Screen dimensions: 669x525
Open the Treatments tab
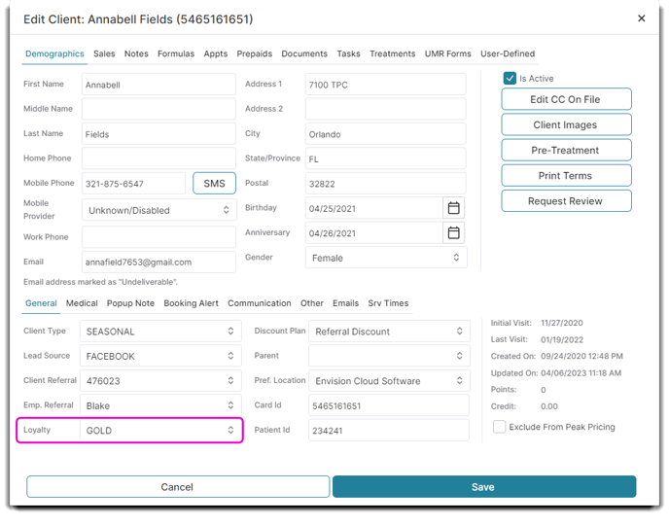click(x=392, y=53)
